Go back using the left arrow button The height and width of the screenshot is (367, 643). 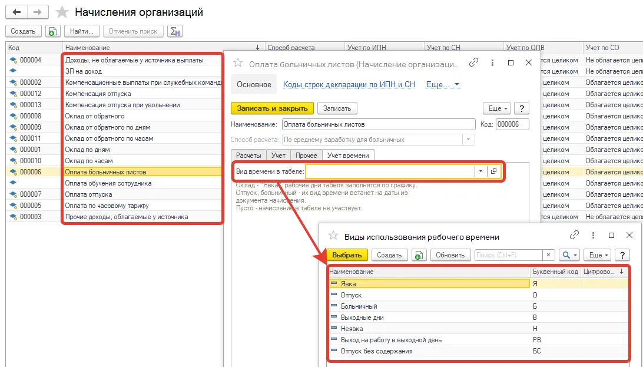point(16,12)
